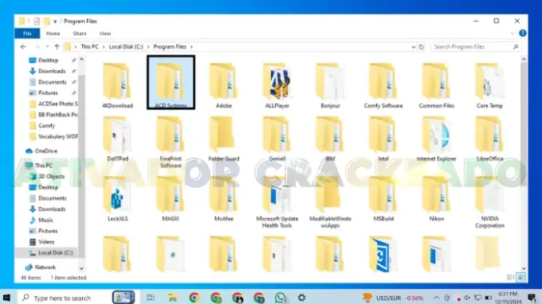Select 3D Objects under This PC
The image size is (542, 304).
pos(51,177)
